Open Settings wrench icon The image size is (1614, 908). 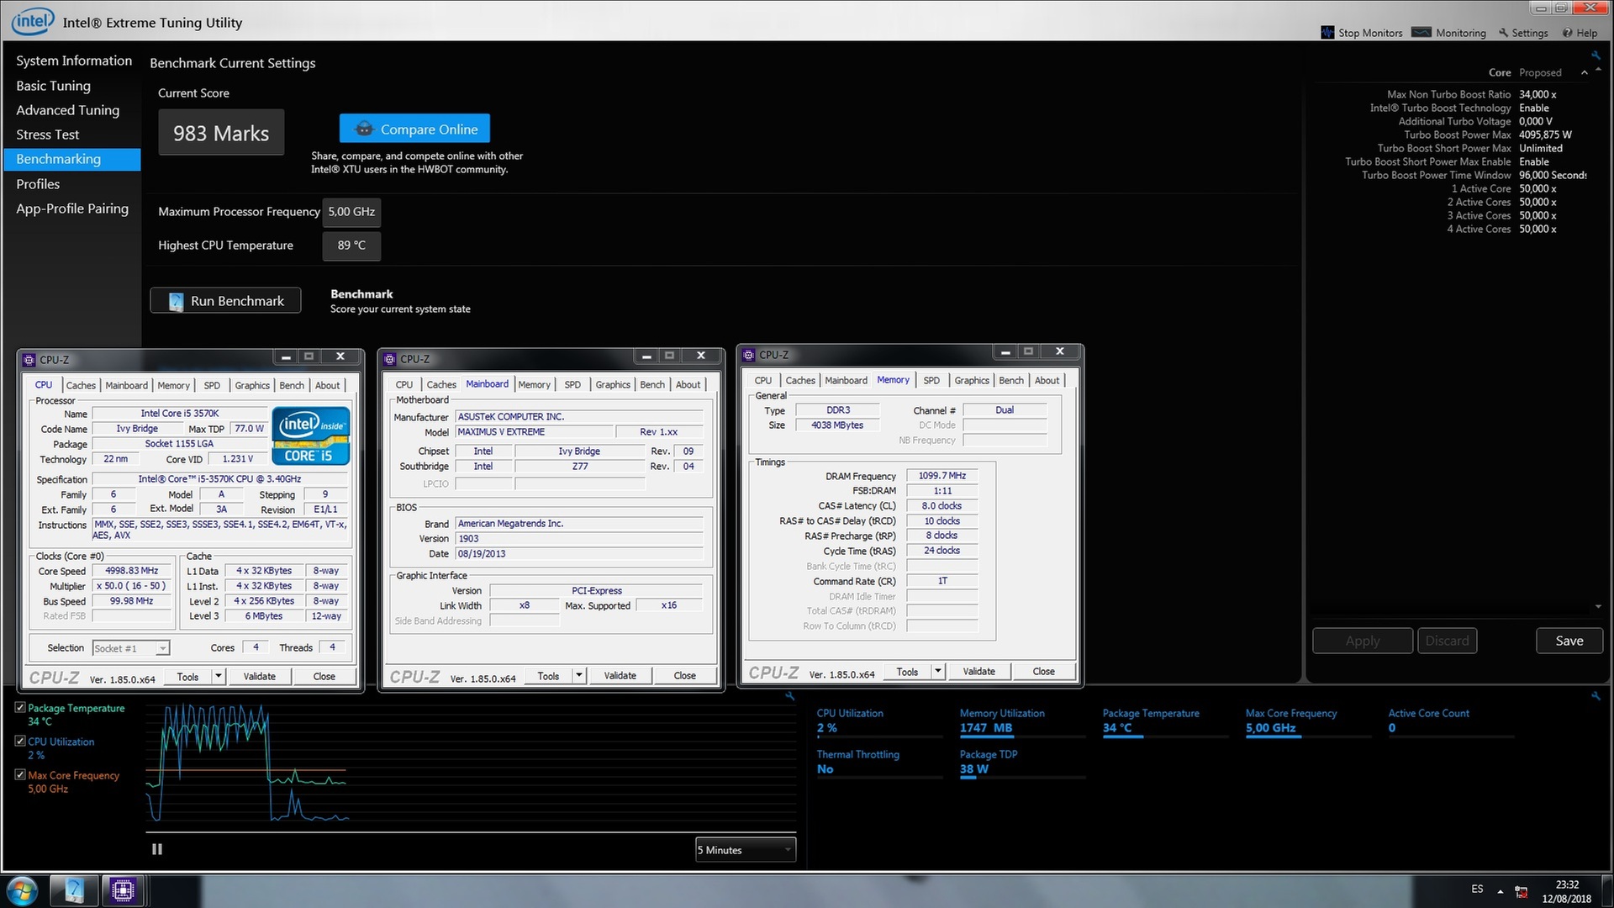[x=1503, y=33]
